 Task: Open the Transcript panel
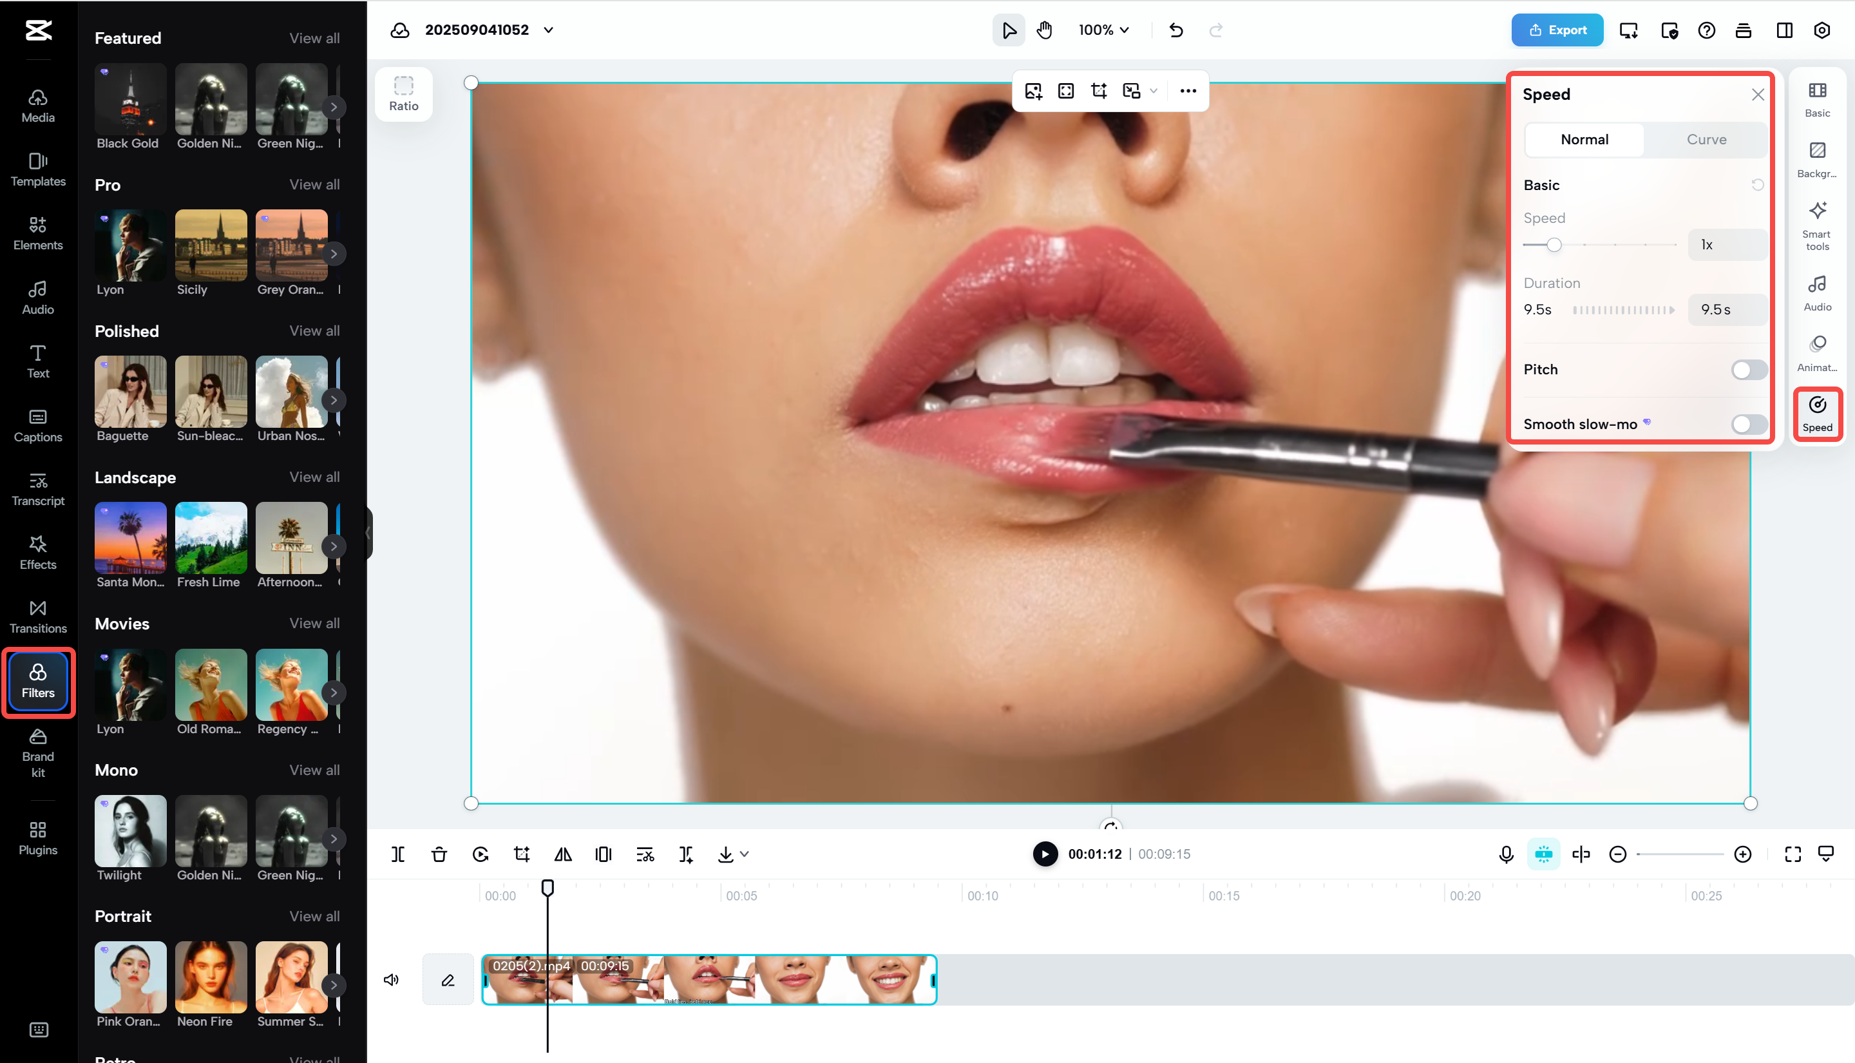(37, 489)
